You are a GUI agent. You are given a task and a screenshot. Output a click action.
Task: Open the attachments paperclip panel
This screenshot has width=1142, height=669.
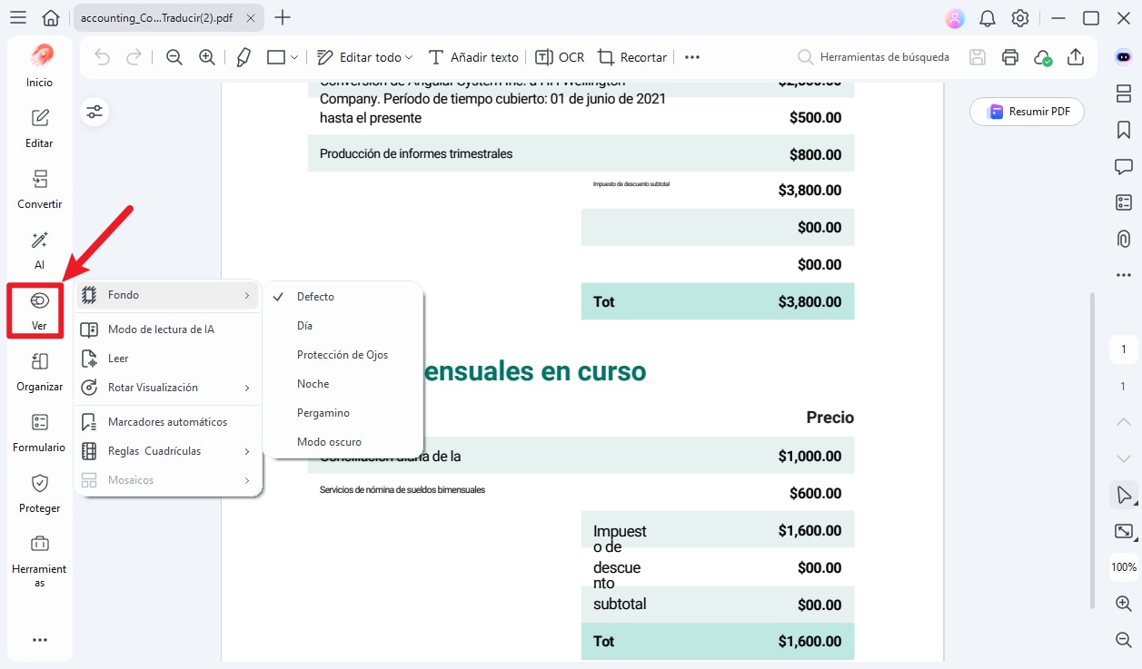coord(1124,238)
